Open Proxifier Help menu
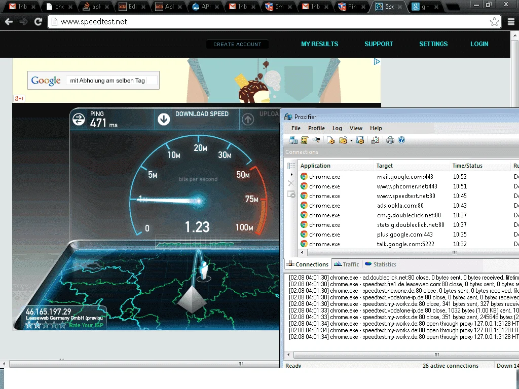Image resolution: width=519 pixels, height=389 pixels. 376,128
